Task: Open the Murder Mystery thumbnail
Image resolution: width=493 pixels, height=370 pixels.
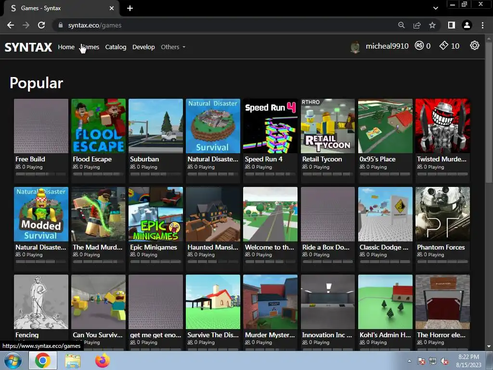Action: 271,302
